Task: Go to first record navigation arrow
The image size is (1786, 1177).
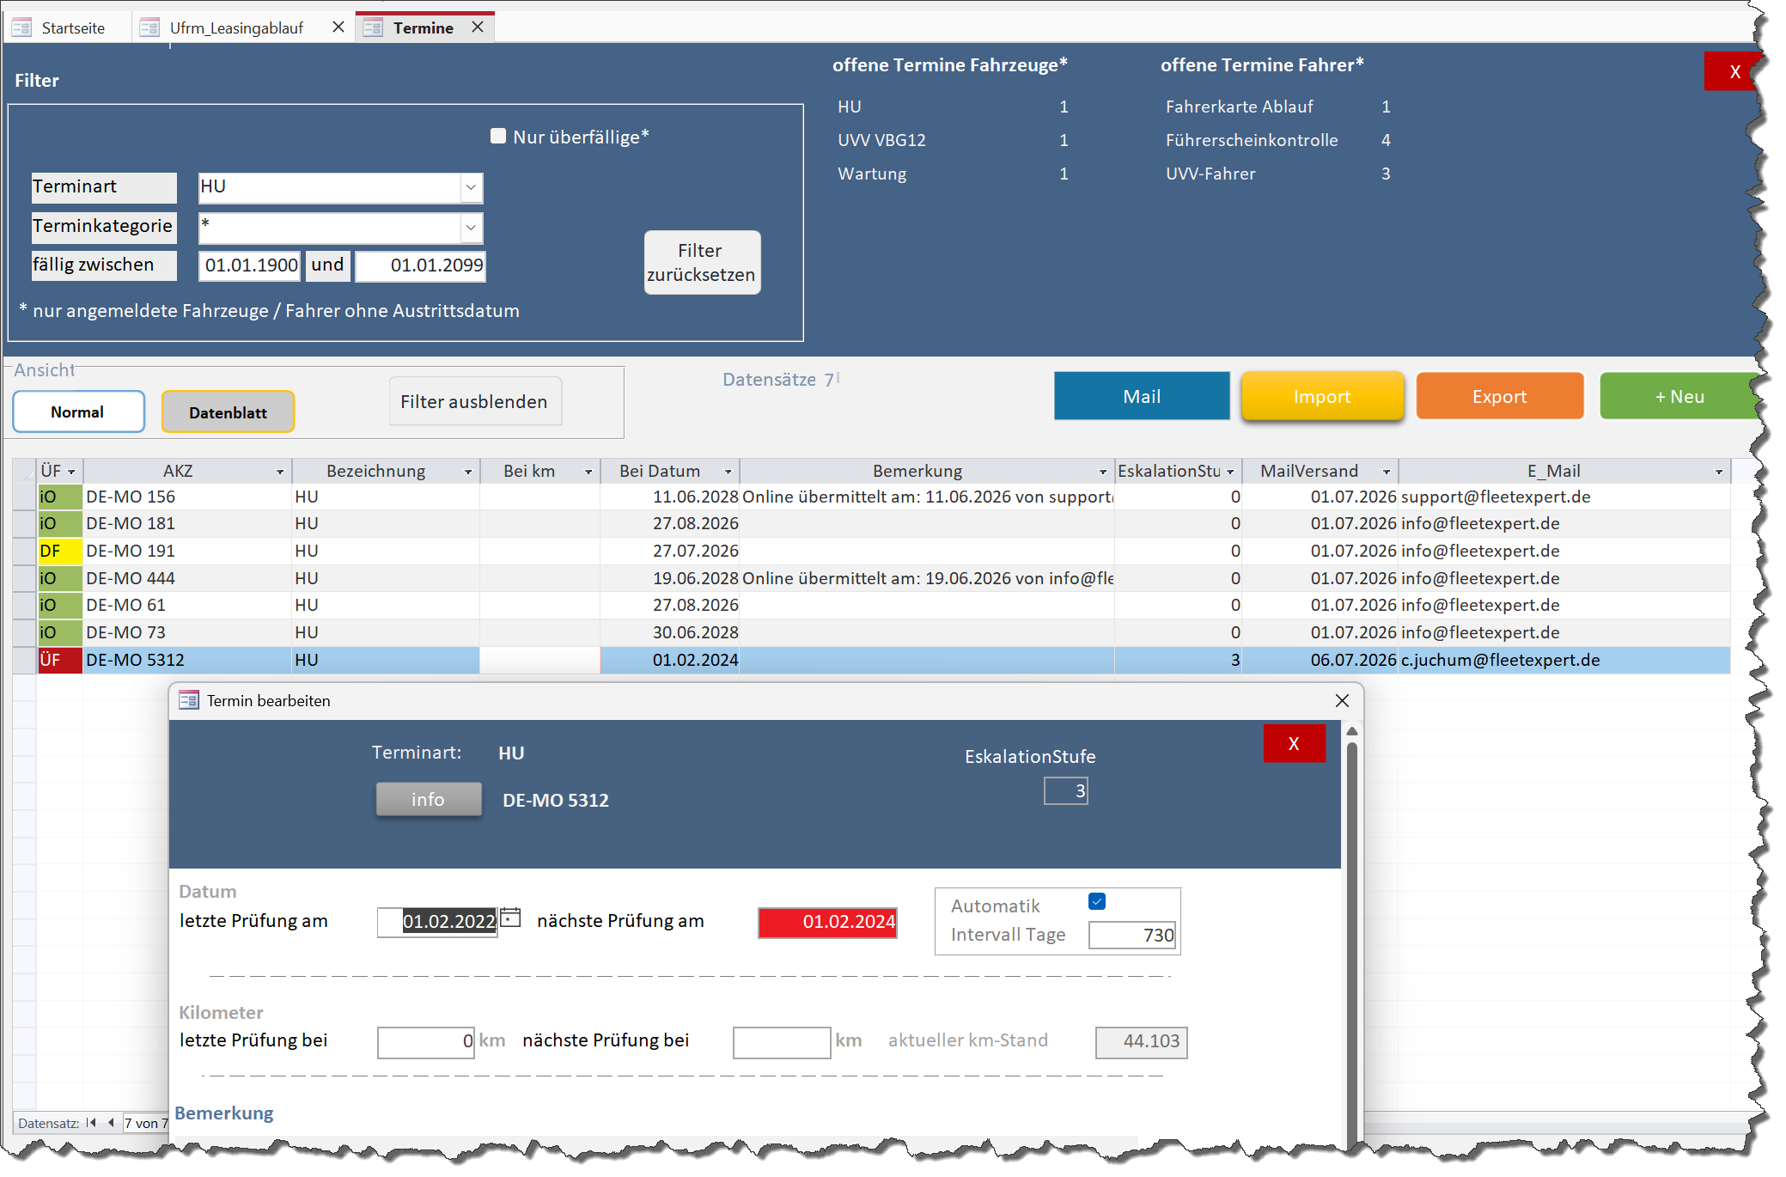Action: click(92, 1122)
